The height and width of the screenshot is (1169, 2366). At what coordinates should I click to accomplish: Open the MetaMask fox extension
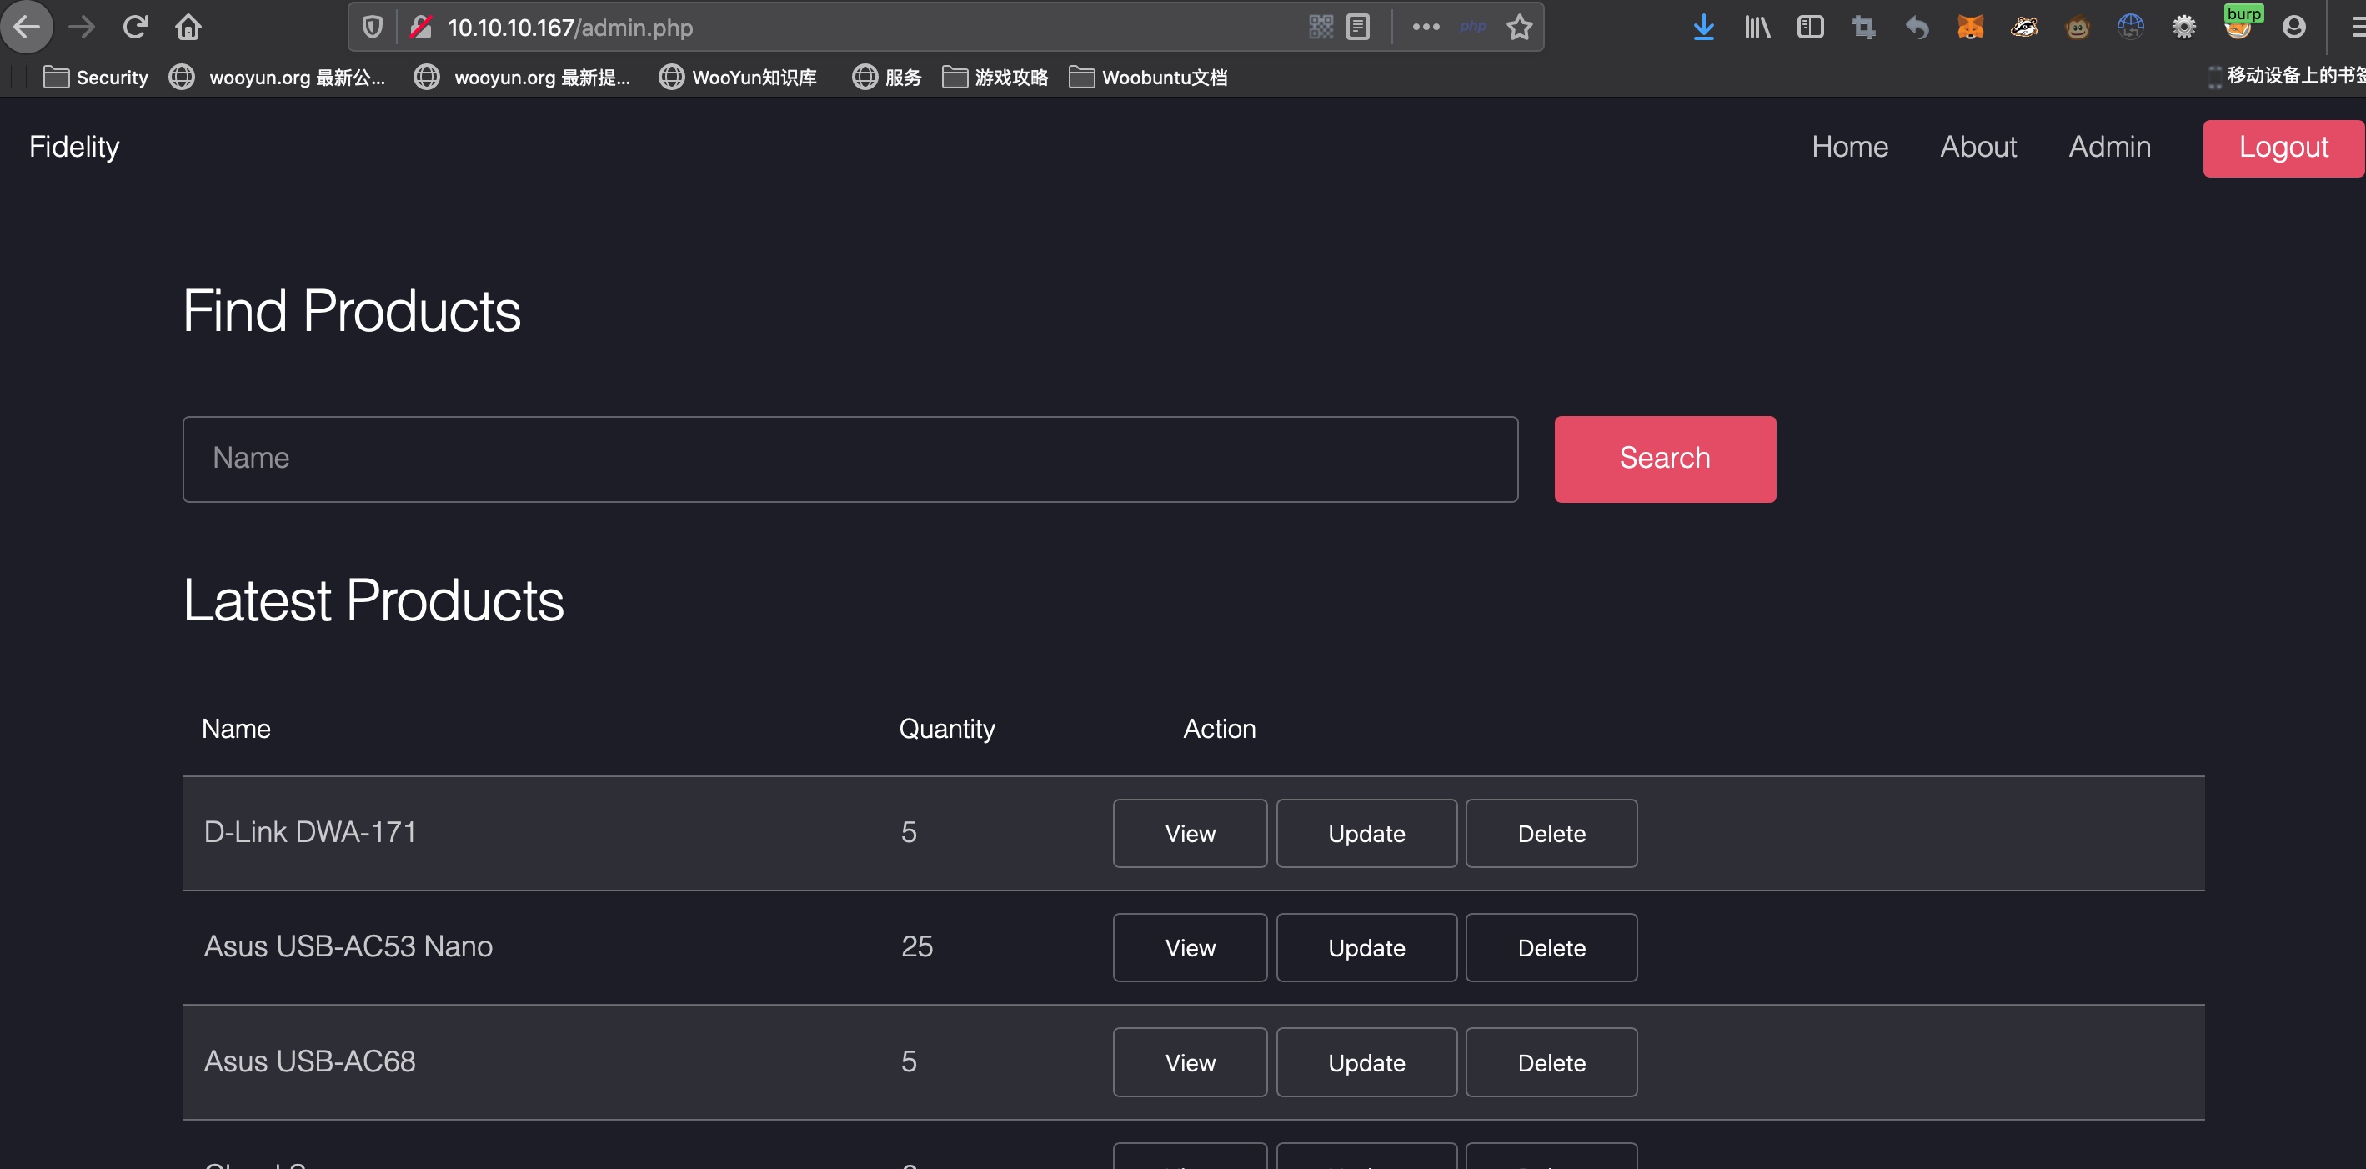(1970, 28)
